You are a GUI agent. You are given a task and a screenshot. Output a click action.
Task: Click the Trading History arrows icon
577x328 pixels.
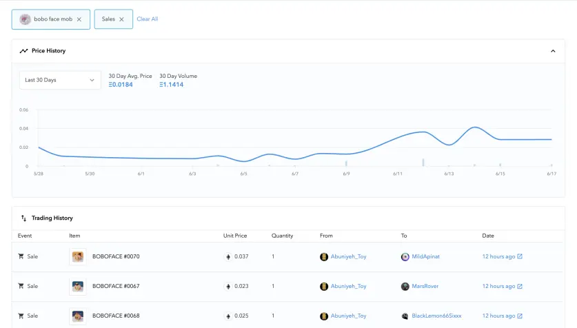[x=23, y=218]
